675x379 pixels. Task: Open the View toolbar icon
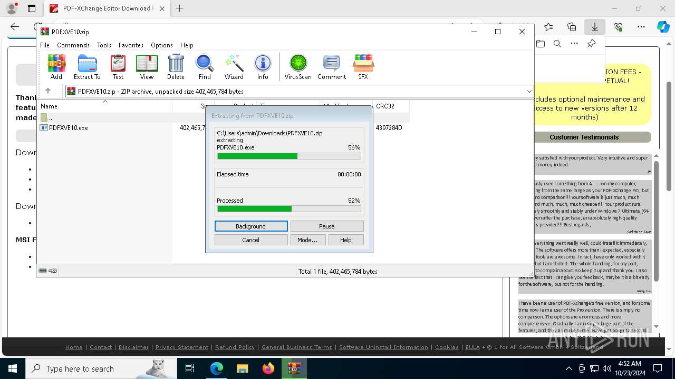(x=147, y=67)
